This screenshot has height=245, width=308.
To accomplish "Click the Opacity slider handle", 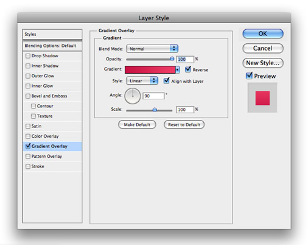I will point(172,59).
